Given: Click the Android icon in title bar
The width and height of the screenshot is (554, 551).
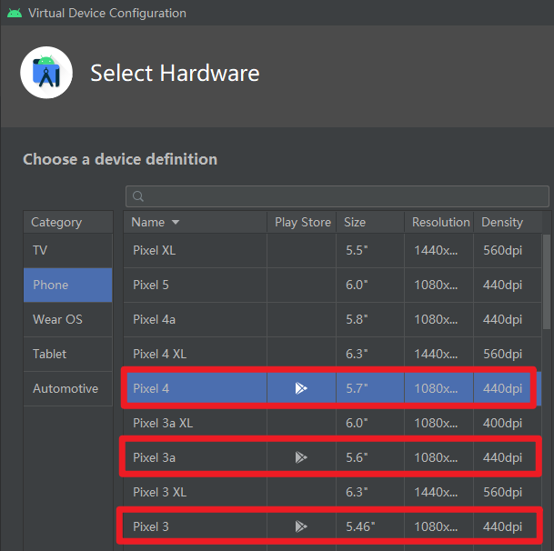Looking at the screenshot, I should pos(15,14).
